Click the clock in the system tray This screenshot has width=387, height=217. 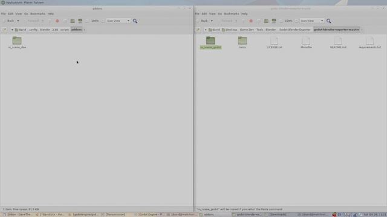click(x=375, y=215)
